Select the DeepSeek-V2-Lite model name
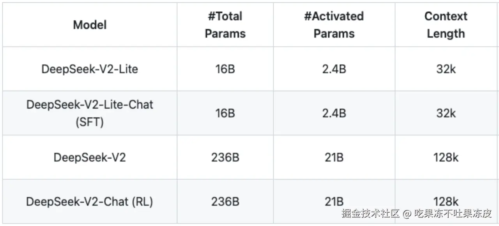 [x=90, y=69]
